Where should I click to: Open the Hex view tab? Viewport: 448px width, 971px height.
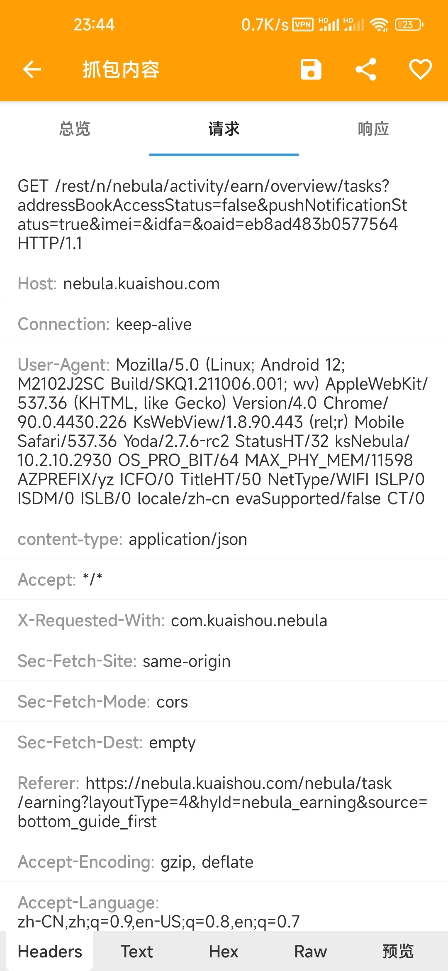[x=224, y=951]
